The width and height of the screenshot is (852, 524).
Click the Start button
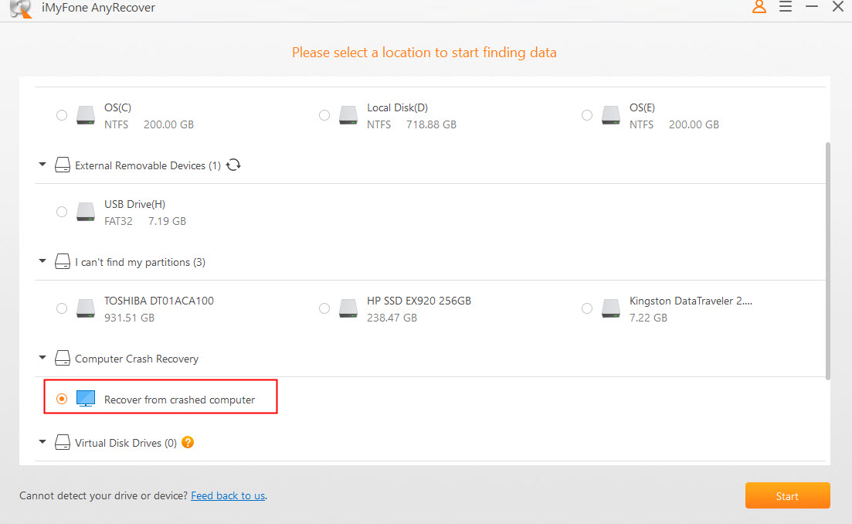click(787, 495)
